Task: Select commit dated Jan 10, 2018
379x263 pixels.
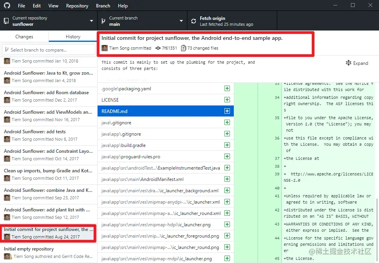Action: [x=48, y=61]
